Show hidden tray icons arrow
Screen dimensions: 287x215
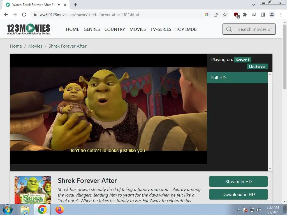[238, 210]
